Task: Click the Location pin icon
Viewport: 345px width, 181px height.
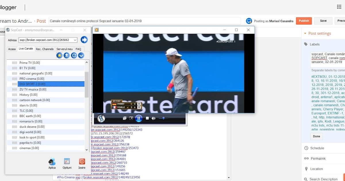Action: coord(306,169)
